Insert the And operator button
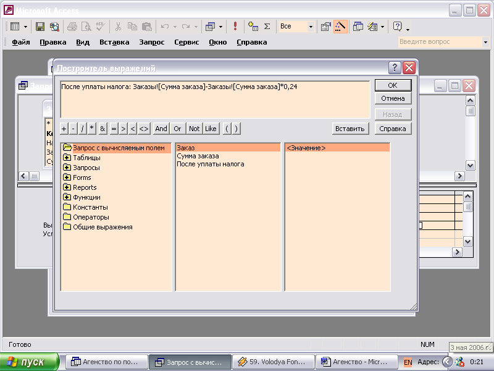The image size is (494, 371). click(161, 129)
